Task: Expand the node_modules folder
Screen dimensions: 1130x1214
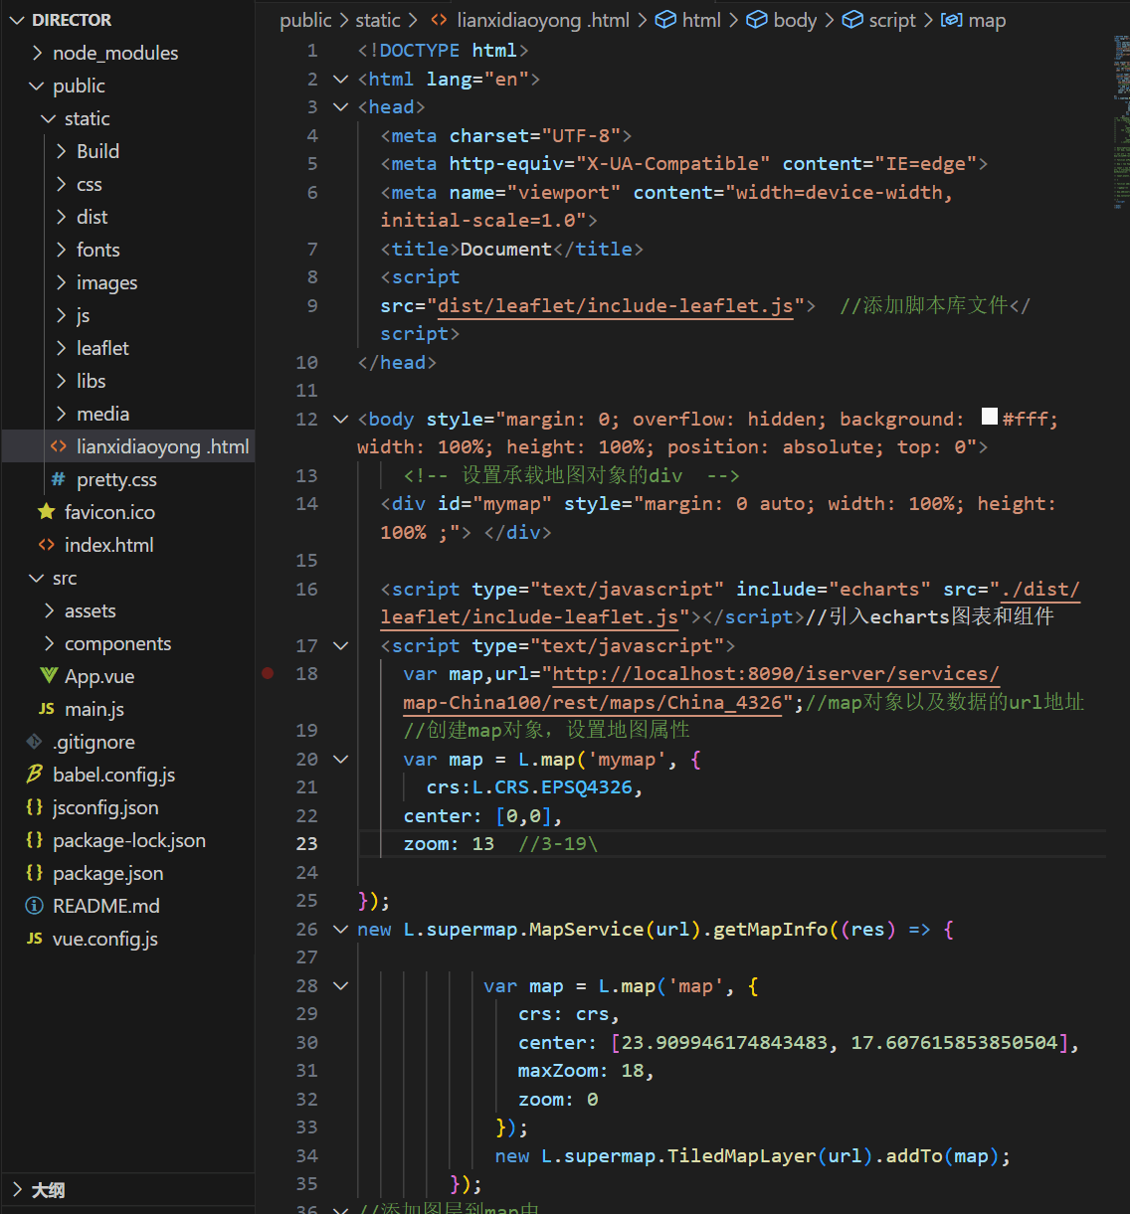Action: tap(114, 53)
